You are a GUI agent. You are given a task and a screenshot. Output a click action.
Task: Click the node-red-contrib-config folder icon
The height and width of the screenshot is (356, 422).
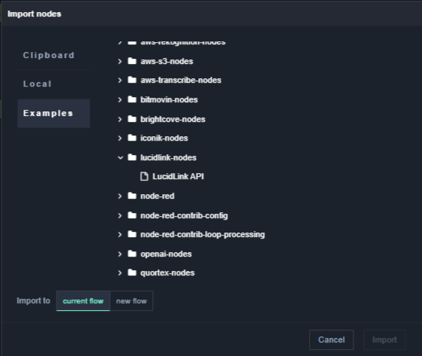tap(132, 215)
